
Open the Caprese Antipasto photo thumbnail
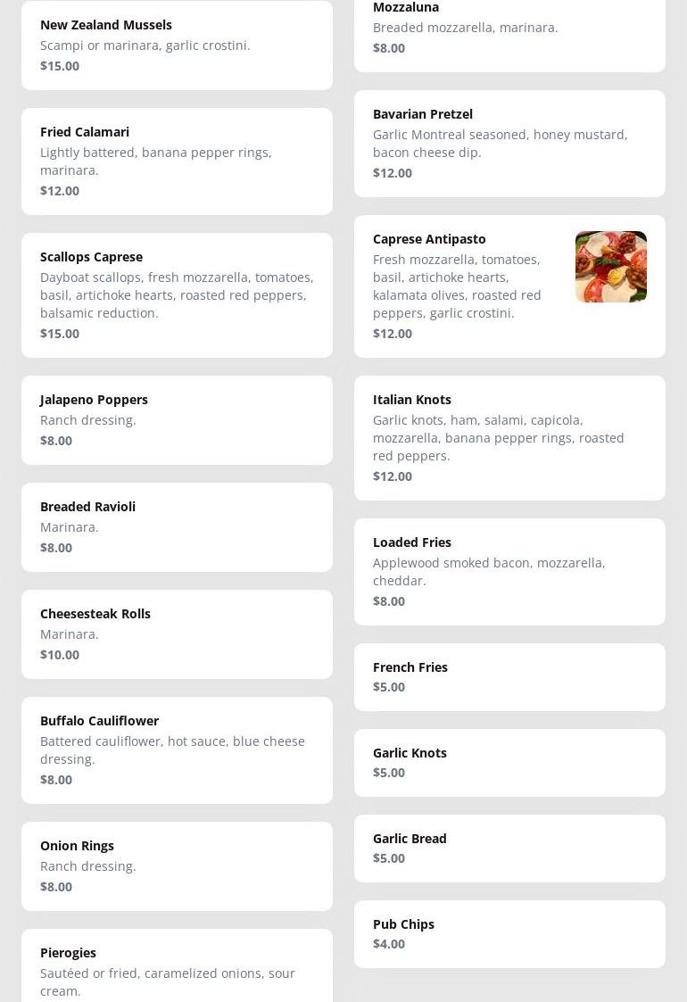(x=610, y=267)
